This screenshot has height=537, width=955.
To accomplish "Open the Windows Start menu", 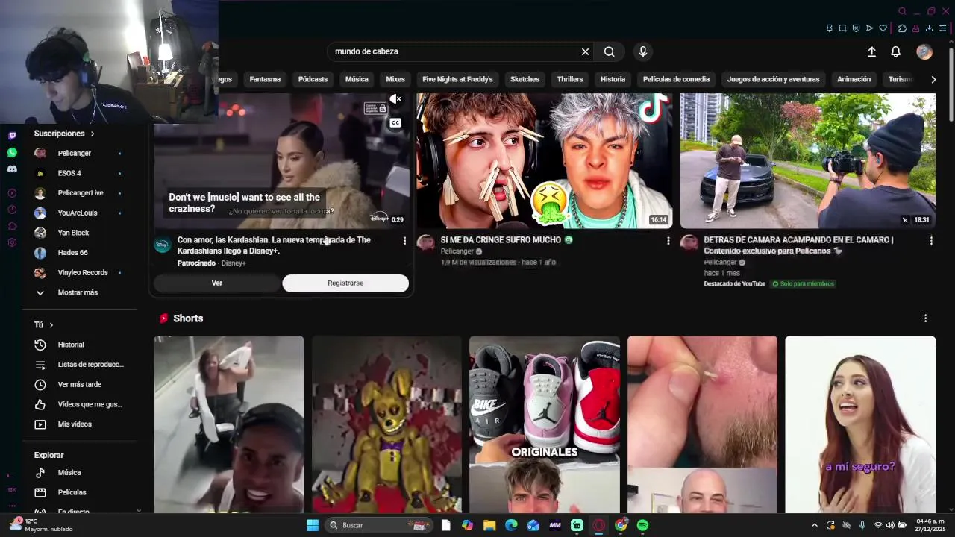I will (x=313, y=525).
